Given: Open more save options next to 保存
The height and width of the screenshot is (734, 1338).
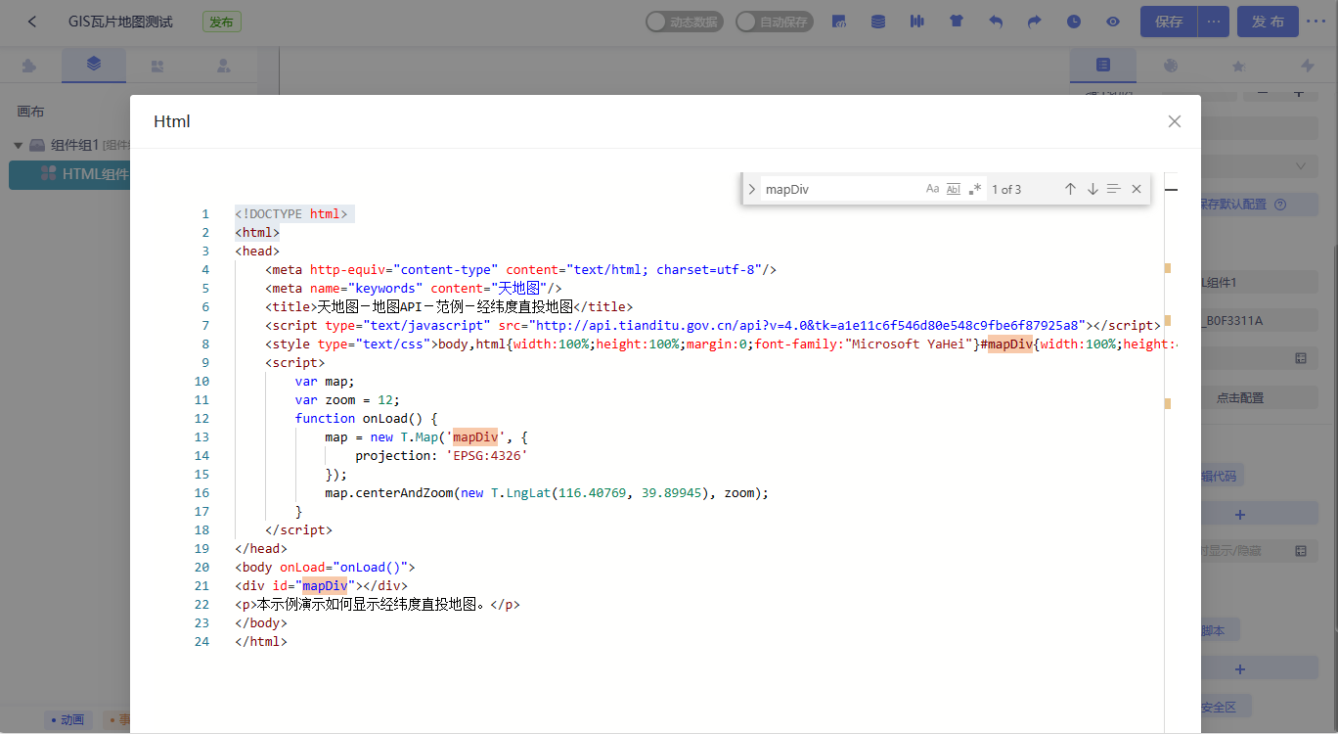Looking at the screenshot, I should pos(1214,22).
